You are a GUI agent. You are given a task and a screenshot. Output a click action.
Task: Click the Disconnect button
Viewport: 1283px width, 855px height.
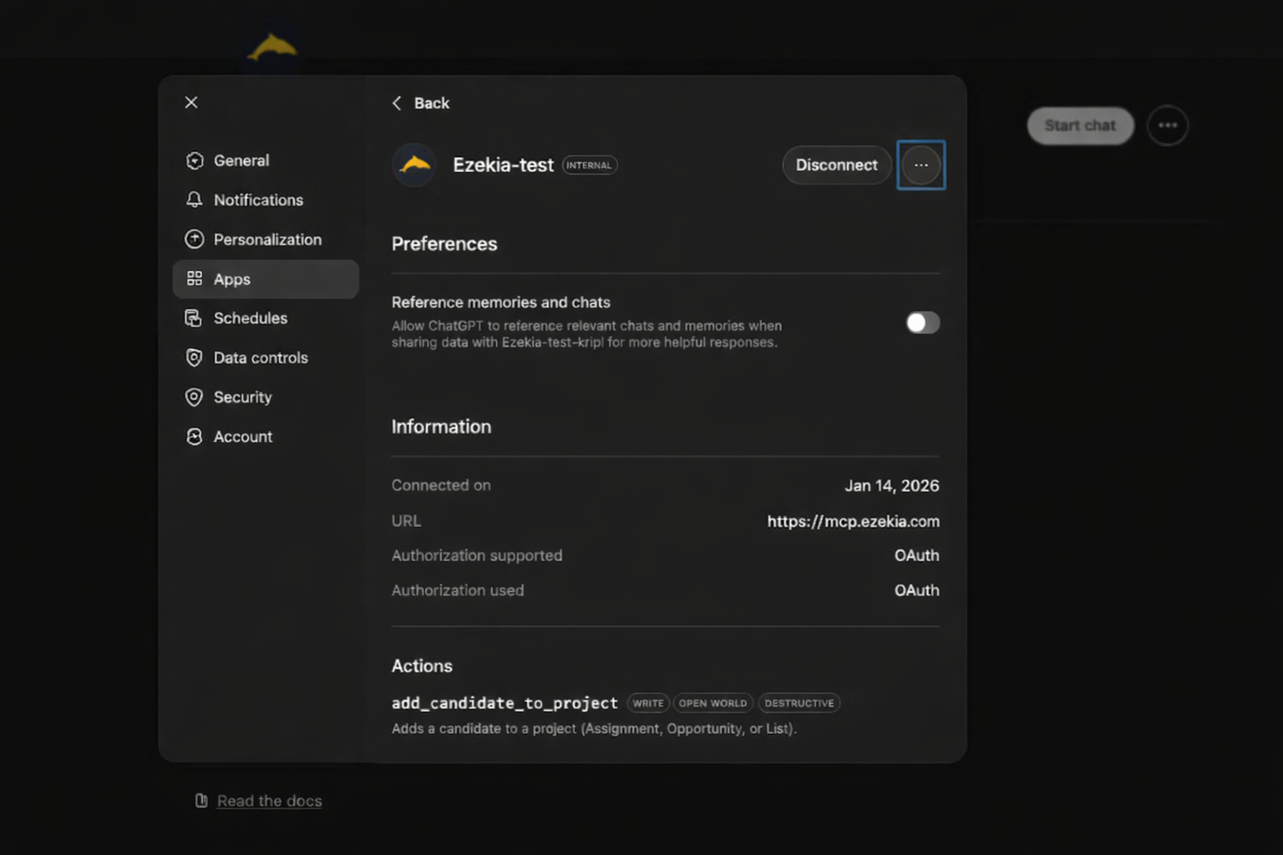[836, 165]
